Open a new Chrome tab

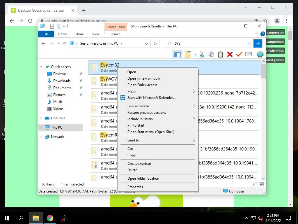coord(84,10)
